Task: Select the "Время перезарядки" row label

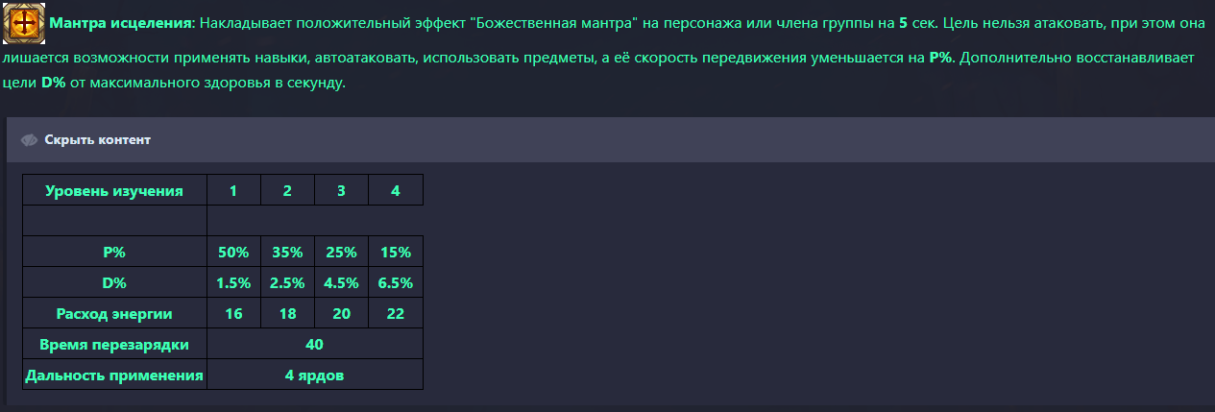Action: (114, 344)
